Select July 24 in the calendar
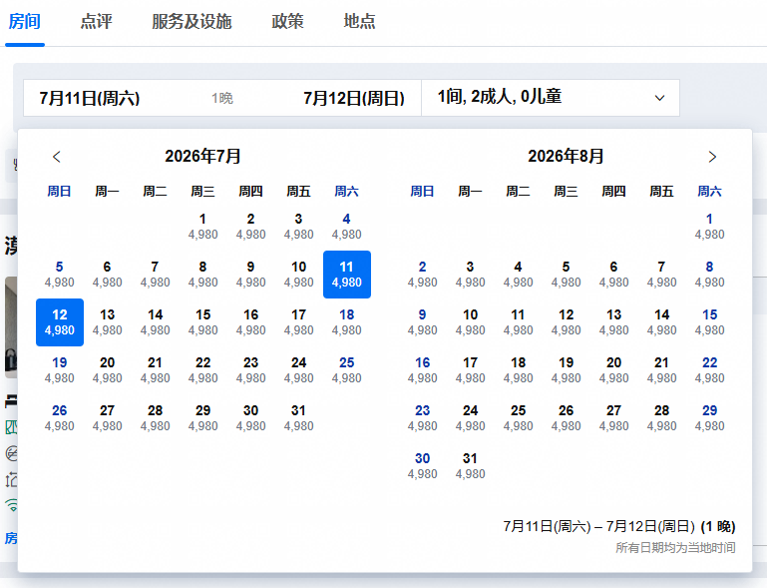The image size is (767, 588). [x=298, y=370]
